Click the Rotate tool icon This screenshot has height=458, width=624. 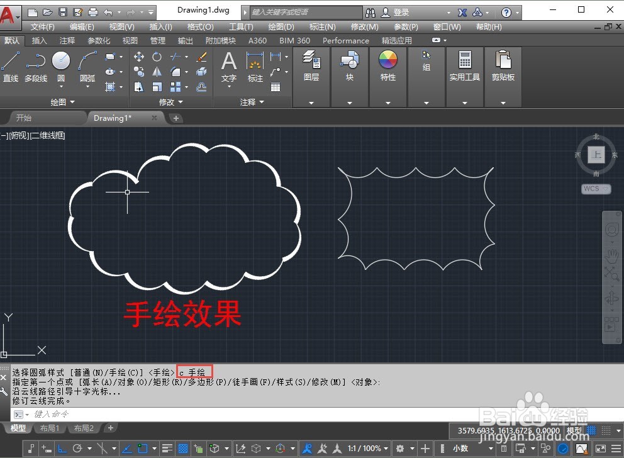[x=157, y=57]
